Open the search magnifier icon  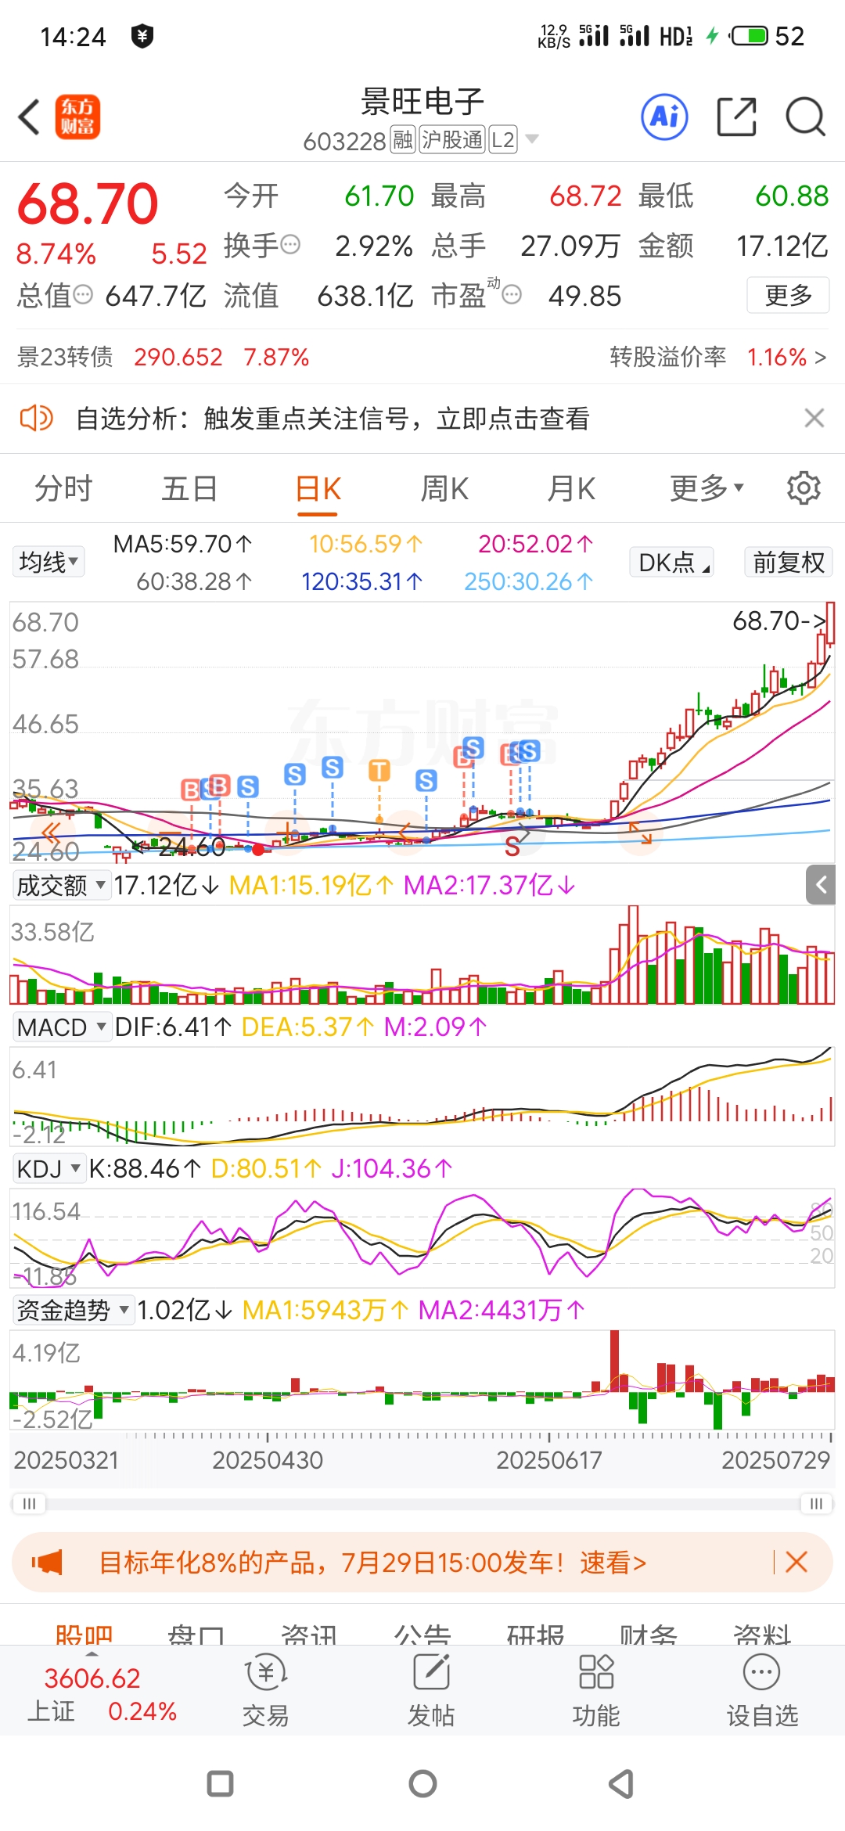(x=806, y=117)
